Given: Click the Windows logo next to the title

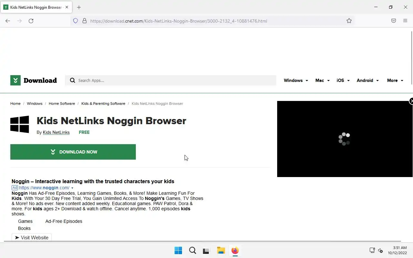Looking at the screenshot, I should (x=20, y=124).
